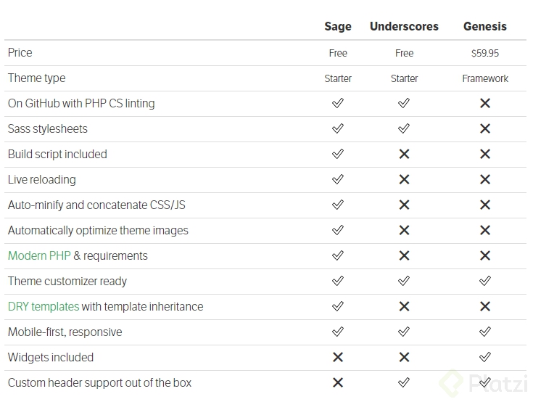Click the Sage checkmark for Live reloading
This screenshot has width=533, height=402.
coord(337,180)
